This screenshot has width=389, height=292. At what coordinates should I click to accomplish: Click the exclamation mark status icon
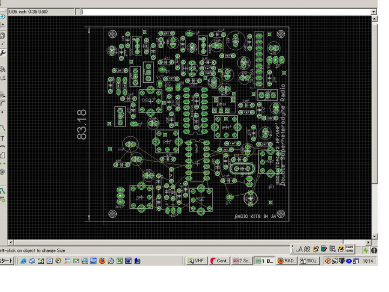[373, 250]
